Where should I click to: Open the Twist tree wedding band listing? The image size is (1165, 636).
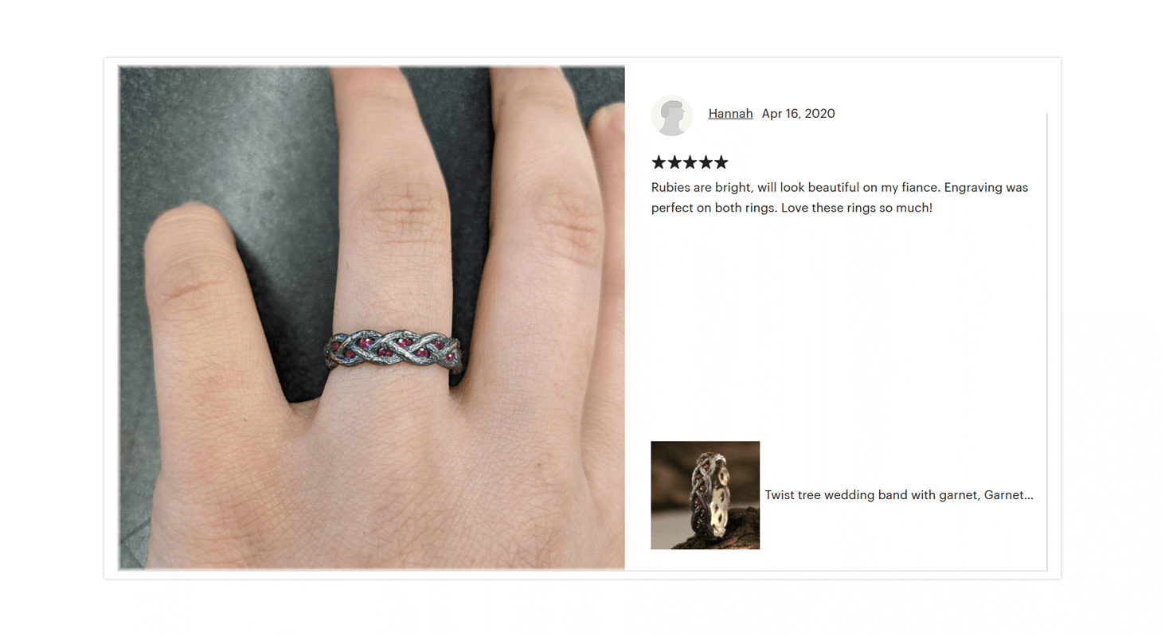(x=899, y=495)
